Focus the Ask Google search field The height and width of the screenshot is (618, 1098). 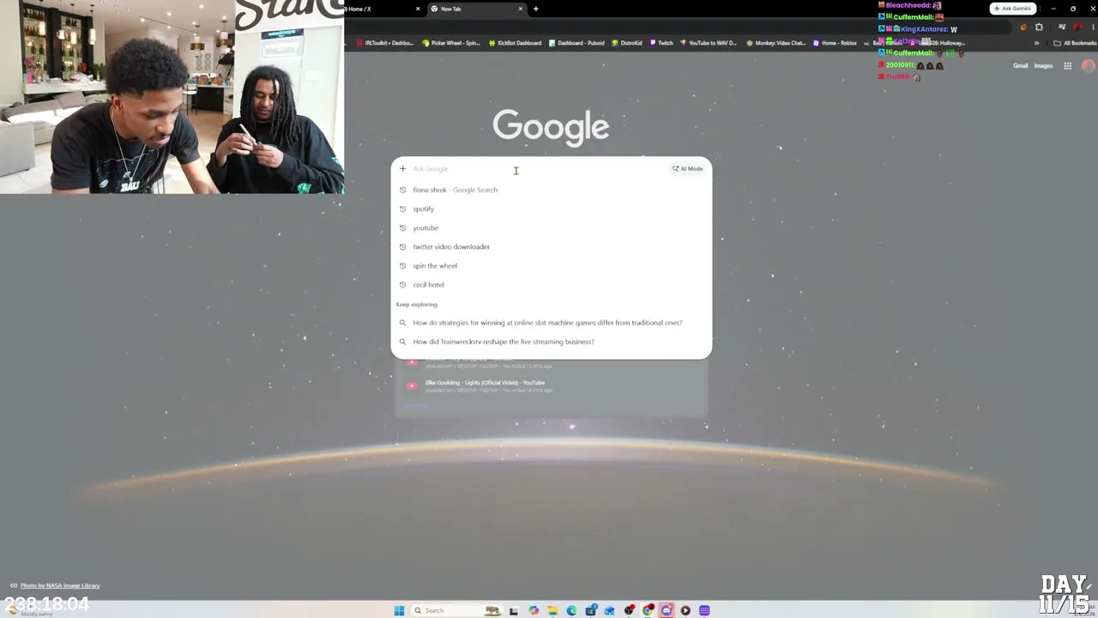[x=539, y=168]
